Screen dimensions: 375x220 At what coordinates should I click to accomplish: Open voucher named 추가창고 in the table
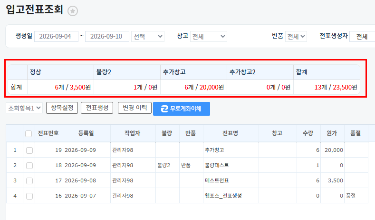pyautogui.click(x=214, y=150)
